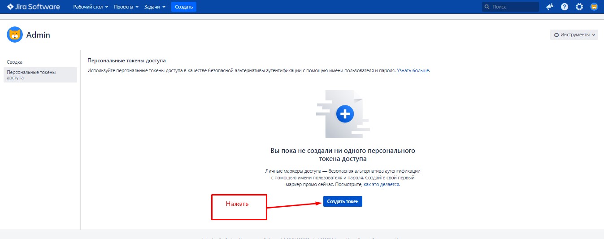Click the large Admin avatar image
The height and width of the screenshot is (239, 604).
click(x=15, y=35)
